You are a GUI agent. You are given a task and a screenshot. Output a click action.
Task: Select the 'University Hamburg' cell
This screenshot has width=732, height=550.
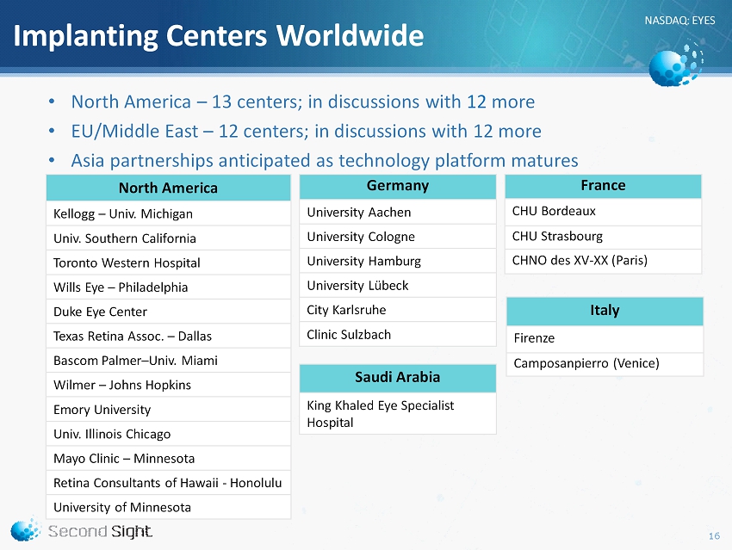(x=398, y=262)
